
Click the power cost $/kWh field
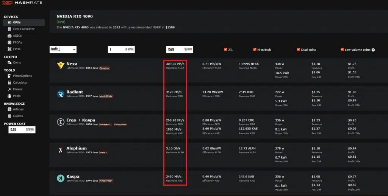click(x=22, y=130)
